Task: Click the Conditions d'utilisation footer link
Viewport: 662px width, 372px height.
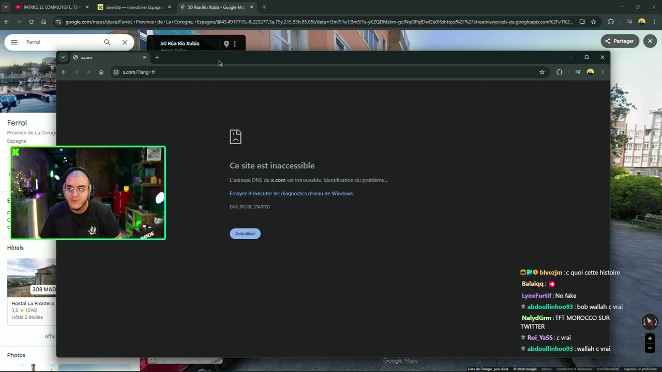Action: point(574,369)
